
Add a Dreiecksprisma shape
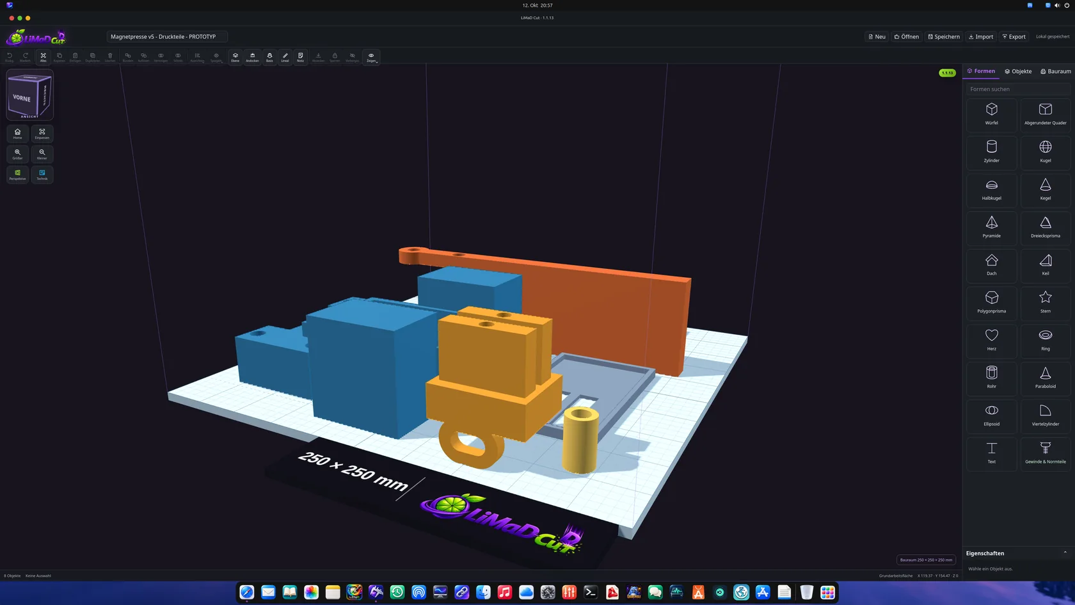[x=1045, y=227]
